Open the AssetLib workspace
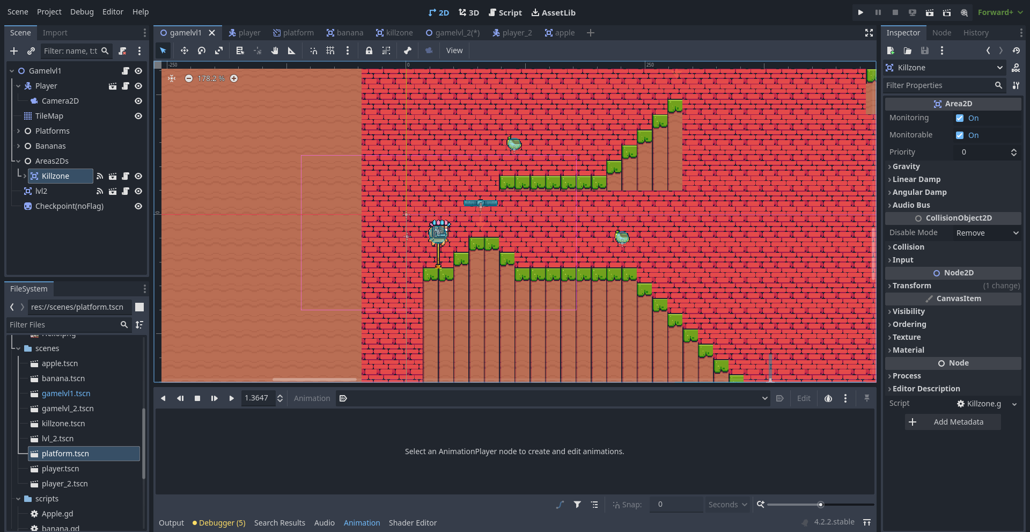The width and height of the screenshot is (1030, 532). (554, 12)
